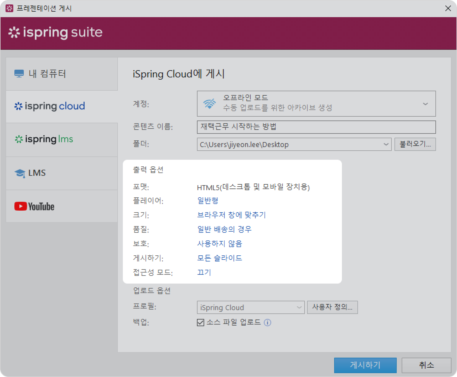This screenshot has height=377, width=457.
Task: Expand the 계정 account dropdown
Action: click(x=425, y=104)
